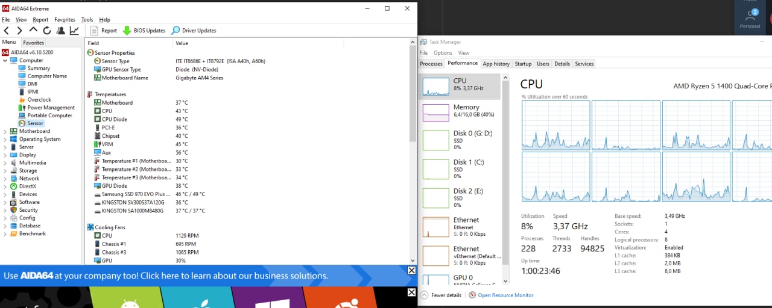The image size is (772, 308).
Task: Refresh the AIDA64 page with refresh icon
Action: [x=46, y=30]
